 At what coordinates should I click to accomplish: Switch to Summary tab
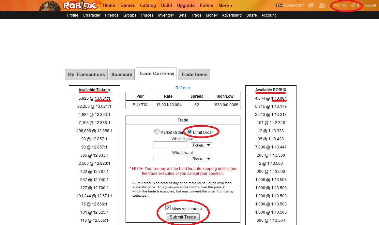pyautogui.click(x=122, y=75)
